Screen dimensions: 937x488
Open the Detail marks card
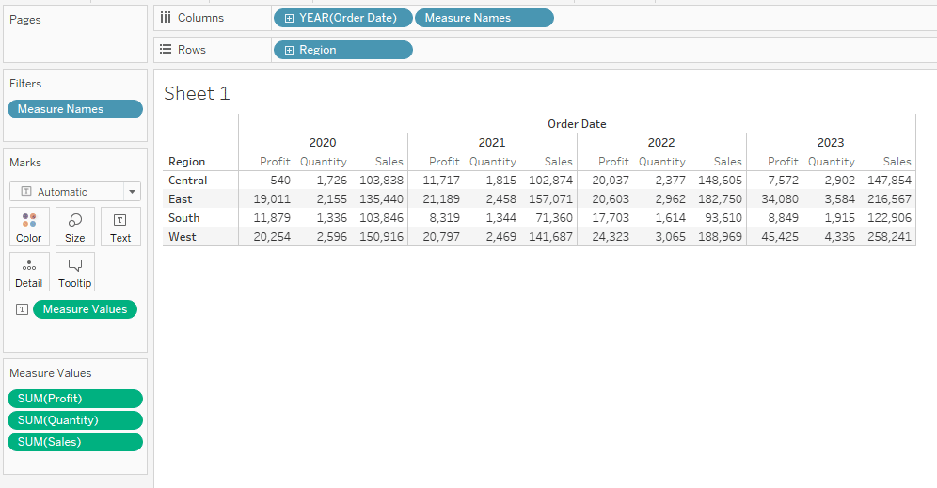point(29,272)
